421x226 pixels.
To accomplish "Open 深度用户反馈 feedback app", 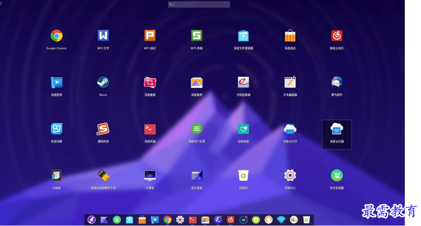I will coord(197,129).
